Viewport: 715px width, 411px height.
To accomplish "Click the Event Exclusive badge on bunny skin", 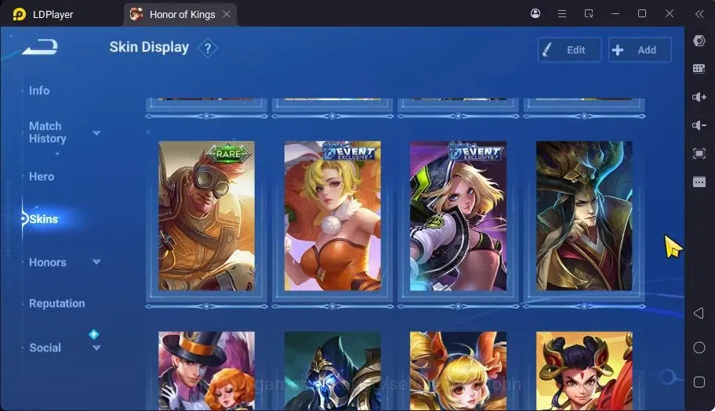I will pos(350,151).
